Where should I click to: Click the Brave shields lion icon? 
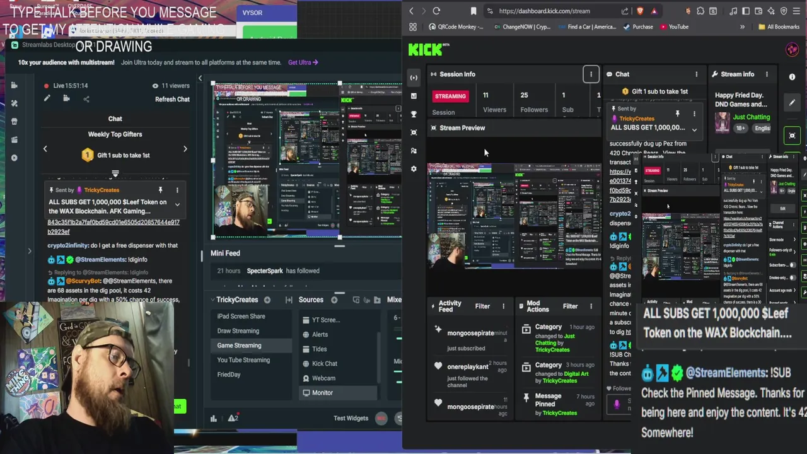point(641,11)
